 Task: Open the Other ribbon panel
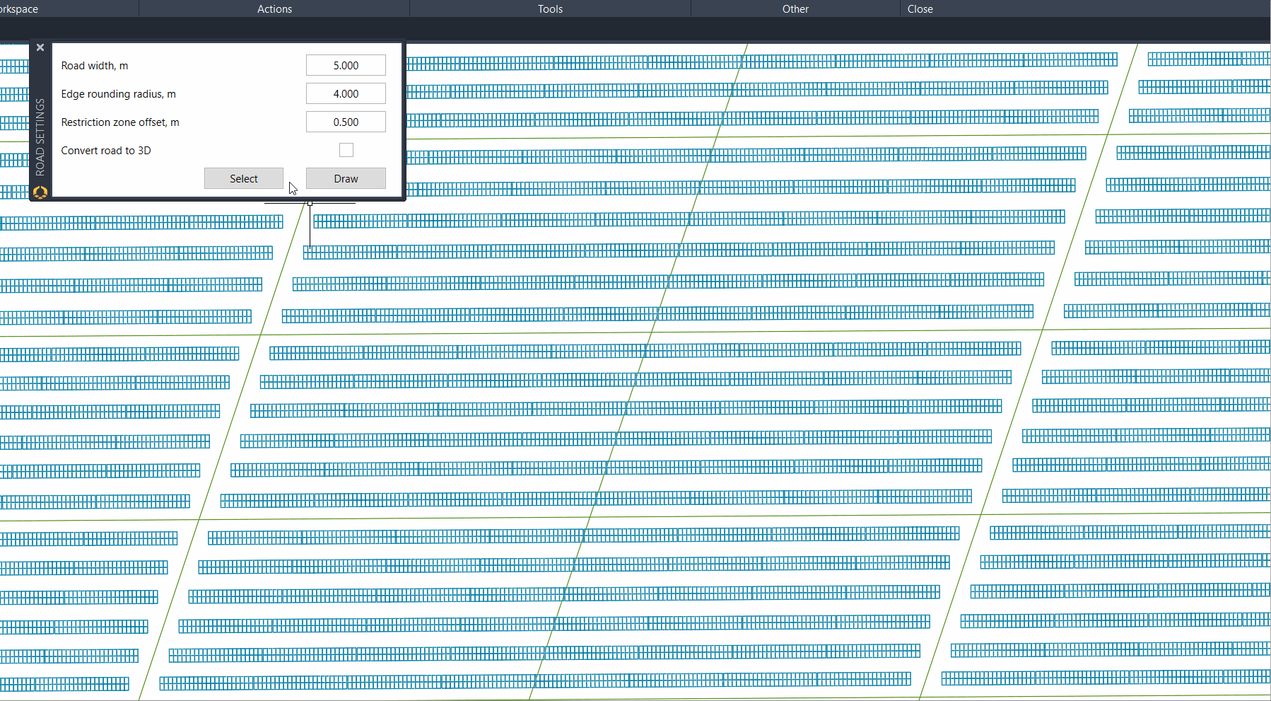coord(795,8)
